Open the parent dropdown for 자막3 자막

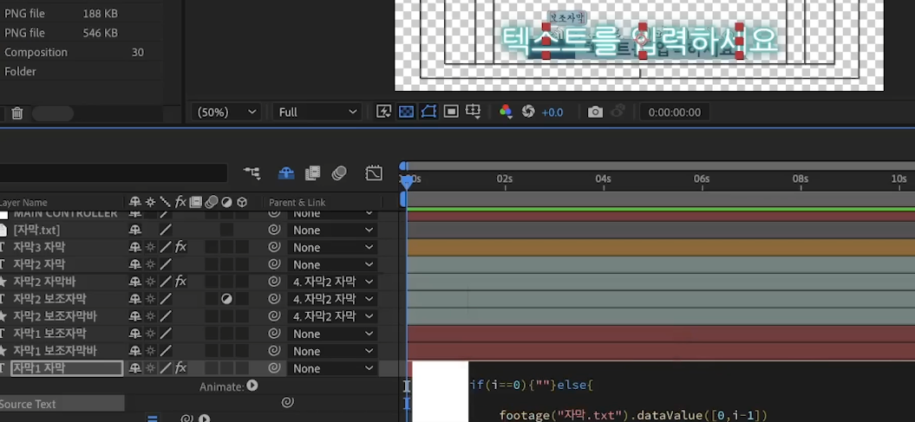click(332, 247)
